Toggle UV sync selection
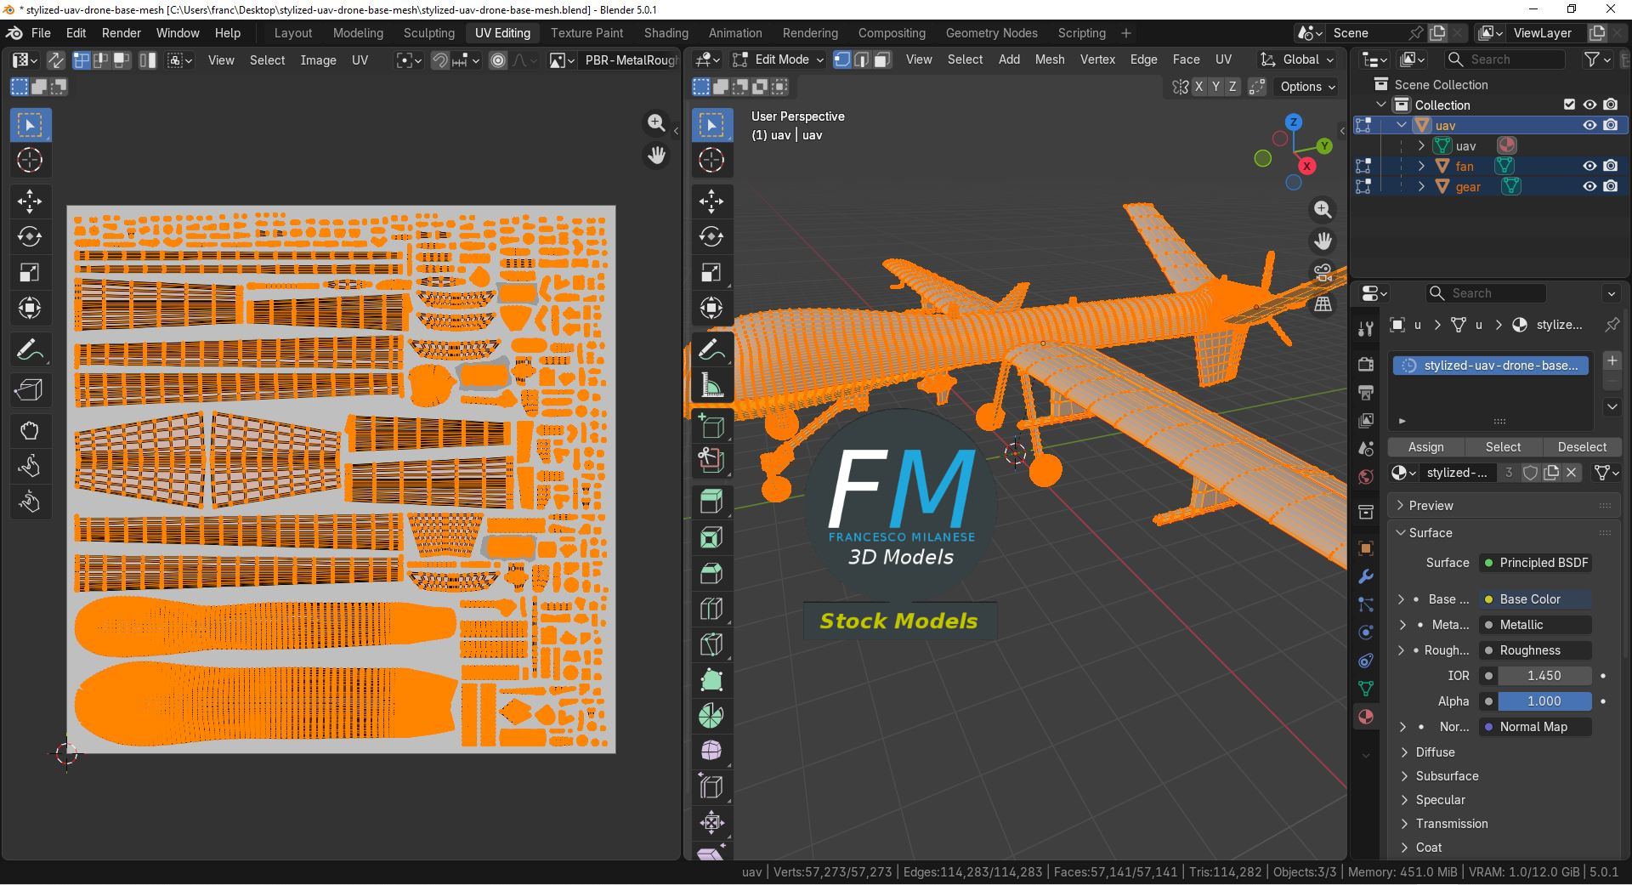 [x=55, y=60]
